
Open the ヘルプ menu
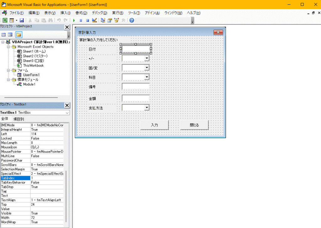(194, 13)
